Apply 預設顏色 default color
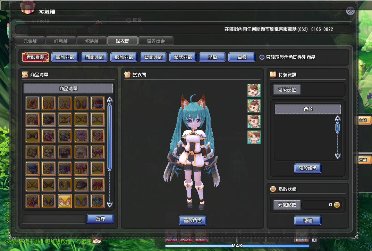 point(308,168)
